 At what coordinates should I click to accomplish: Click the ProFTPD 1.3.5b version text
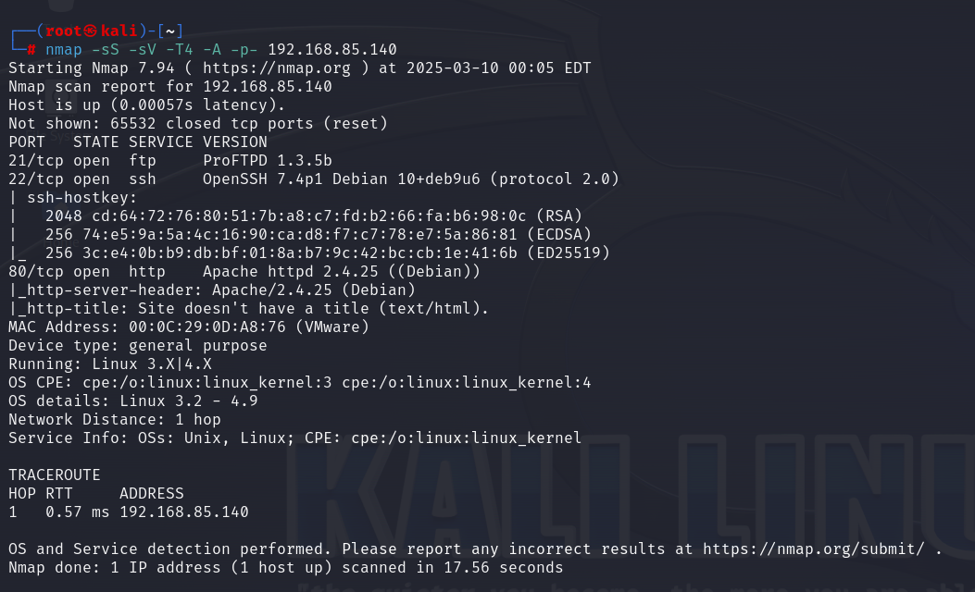pyautogui.click(x=267, y=160)
